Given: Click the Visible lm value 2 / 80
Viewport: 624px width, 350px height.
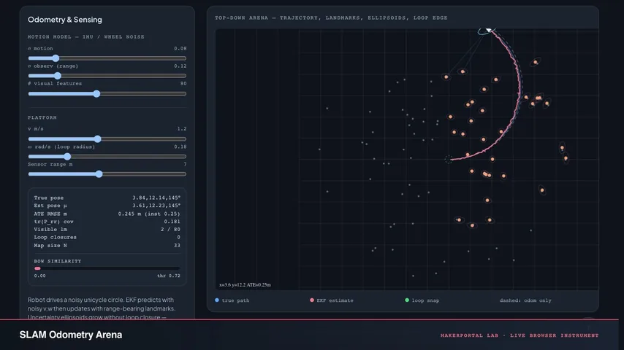Looking at the screenshot, I should pos(171,230).
